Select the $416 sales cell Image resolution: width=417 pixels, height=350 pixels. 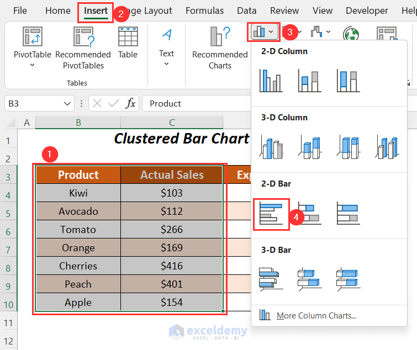172,266
